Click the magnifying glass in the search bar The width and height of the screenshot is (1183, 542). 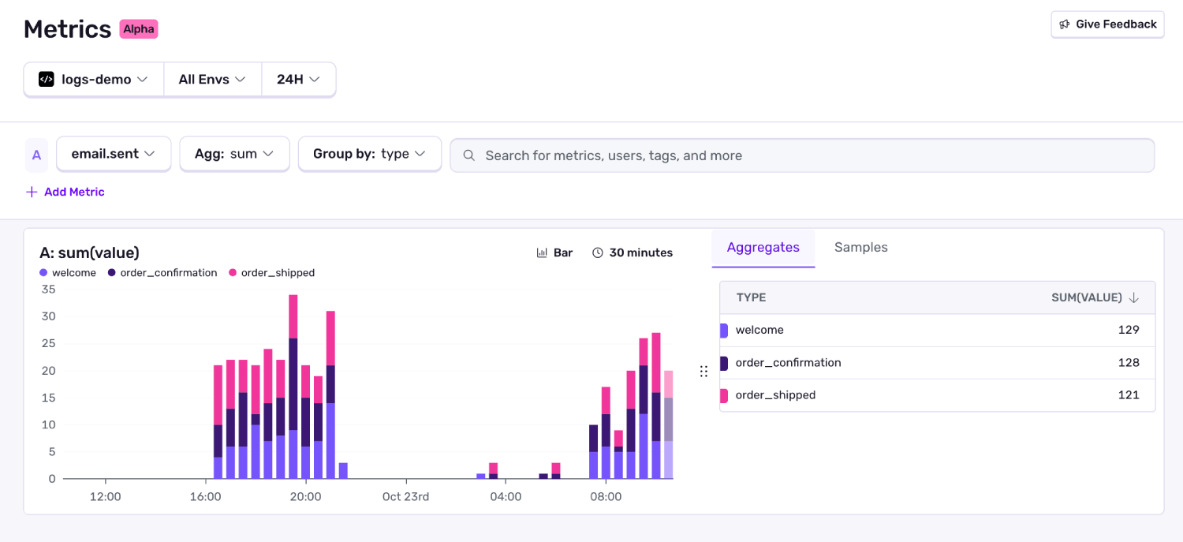click(x=468, y=155)
